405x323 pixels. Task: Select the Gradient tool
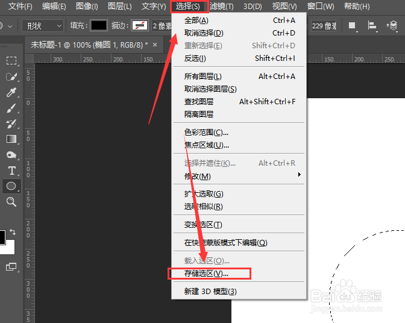11,139
